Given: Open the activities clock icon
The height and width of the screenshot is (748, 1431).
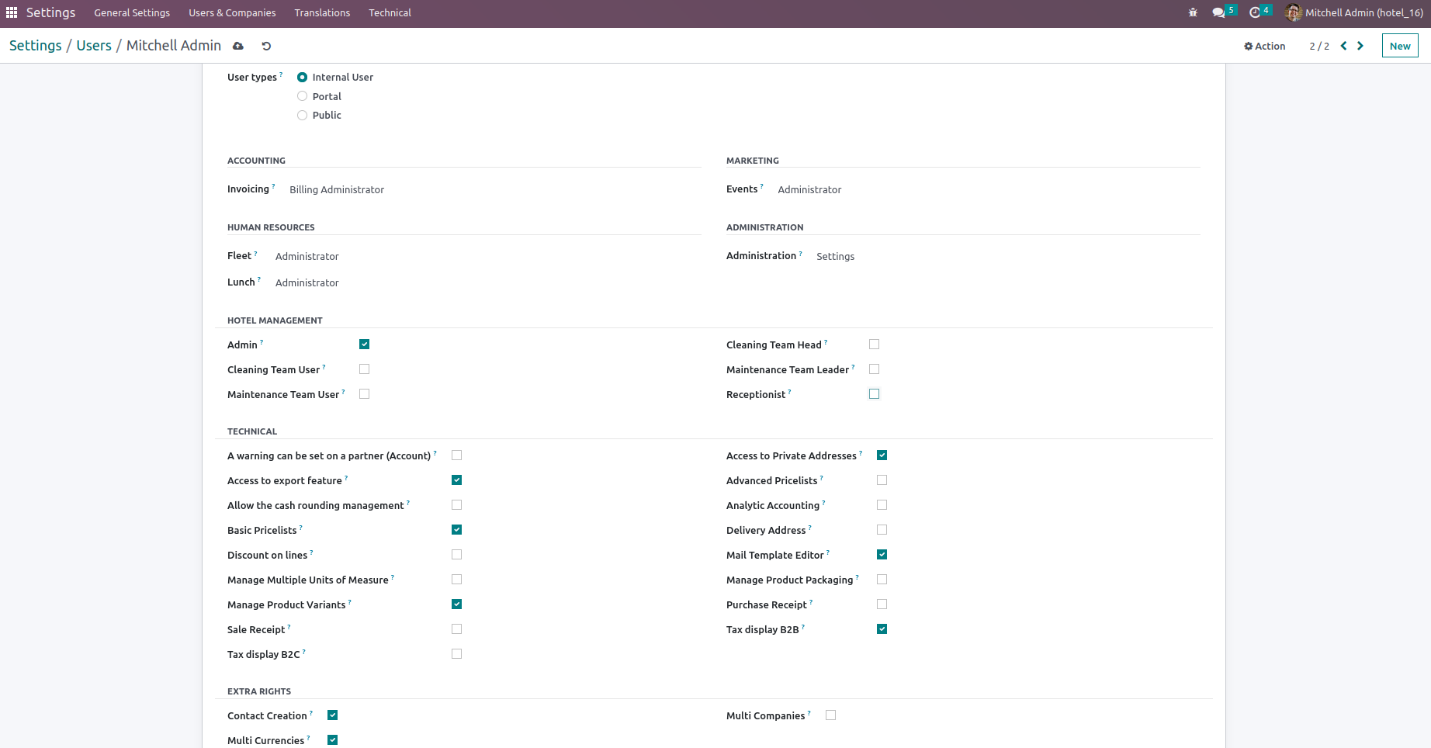Looking at the screenshot, I should pyautogui.click(x=1255, y=12).
